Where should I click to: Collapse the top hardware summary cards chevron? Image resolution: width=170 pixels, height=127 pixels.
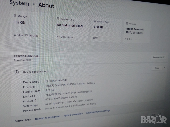164,24
